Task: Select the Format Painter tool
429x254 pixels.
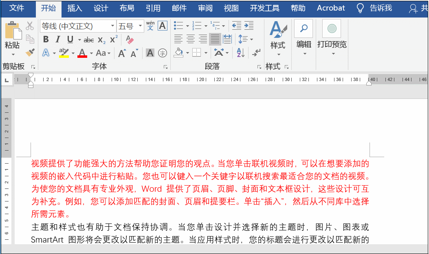Action: pos(31,52)
